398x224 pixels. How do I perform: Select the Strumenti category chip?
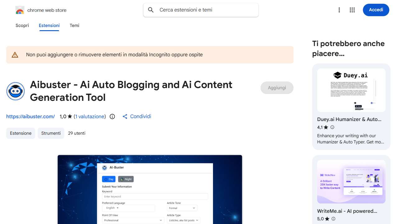[x=51, y=133]
